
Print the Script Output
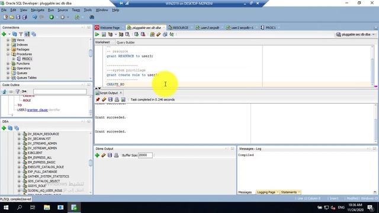pos(117,99)
